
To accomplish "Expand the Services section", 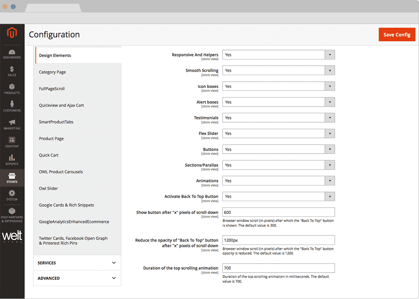I will 77,263.
